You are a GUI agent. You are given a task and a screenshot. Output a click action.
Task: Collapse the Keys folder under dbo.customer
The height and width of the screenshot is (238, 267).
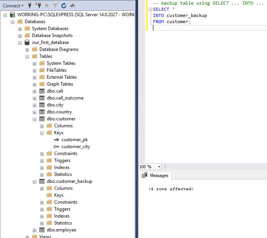(42, 133)
